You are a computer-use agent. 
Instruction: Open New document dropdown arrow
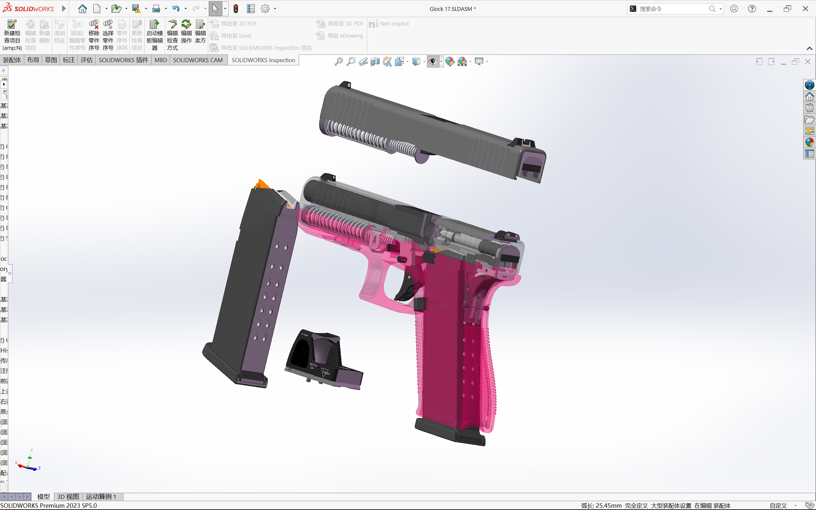click(106, 9)
